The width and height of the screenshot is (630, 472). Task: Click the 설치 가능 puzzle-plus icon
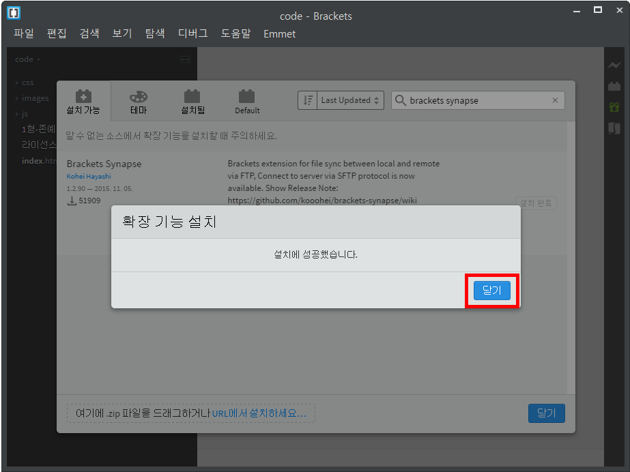point(83,96)
